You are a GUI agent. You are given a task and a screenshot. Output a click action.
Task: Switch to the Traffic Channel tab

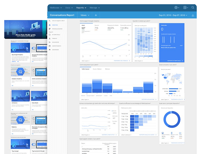pyautogui.click(x=85, y=69)
